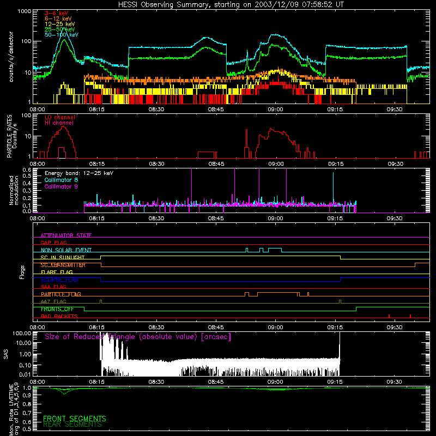Viewport: 436px width, 436px height.
Task: Click the BAD_PACKETS flag label
Action: pos(59,316)
